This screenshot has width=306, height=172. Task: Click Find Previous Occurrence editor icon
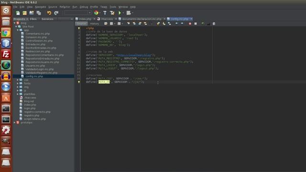tap(134, 23)
